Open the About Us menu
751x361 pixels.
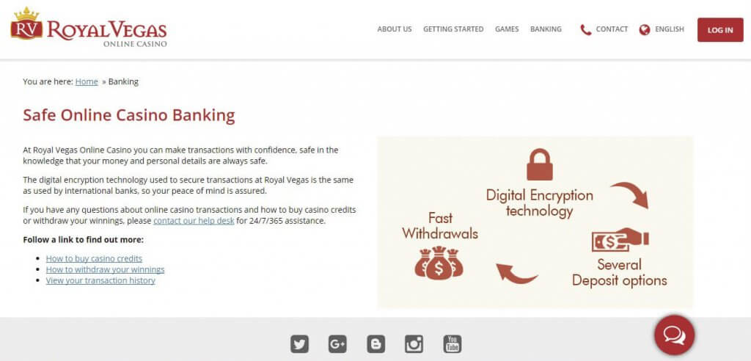(x=394, y=29)
